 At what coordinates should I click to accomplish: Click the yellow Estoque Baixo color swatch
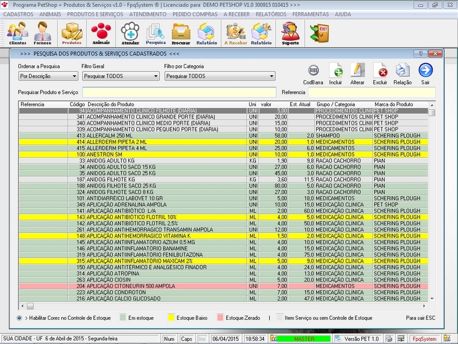tap(171, 318)
